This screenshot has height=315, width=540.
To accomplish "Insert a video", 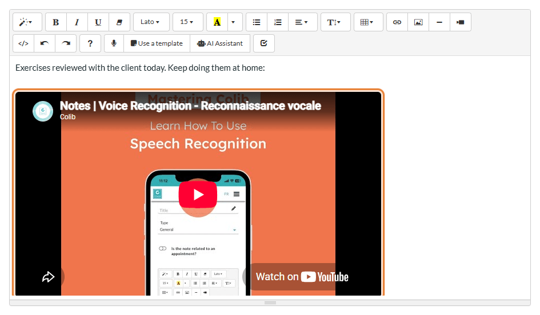I will point(461,22).
